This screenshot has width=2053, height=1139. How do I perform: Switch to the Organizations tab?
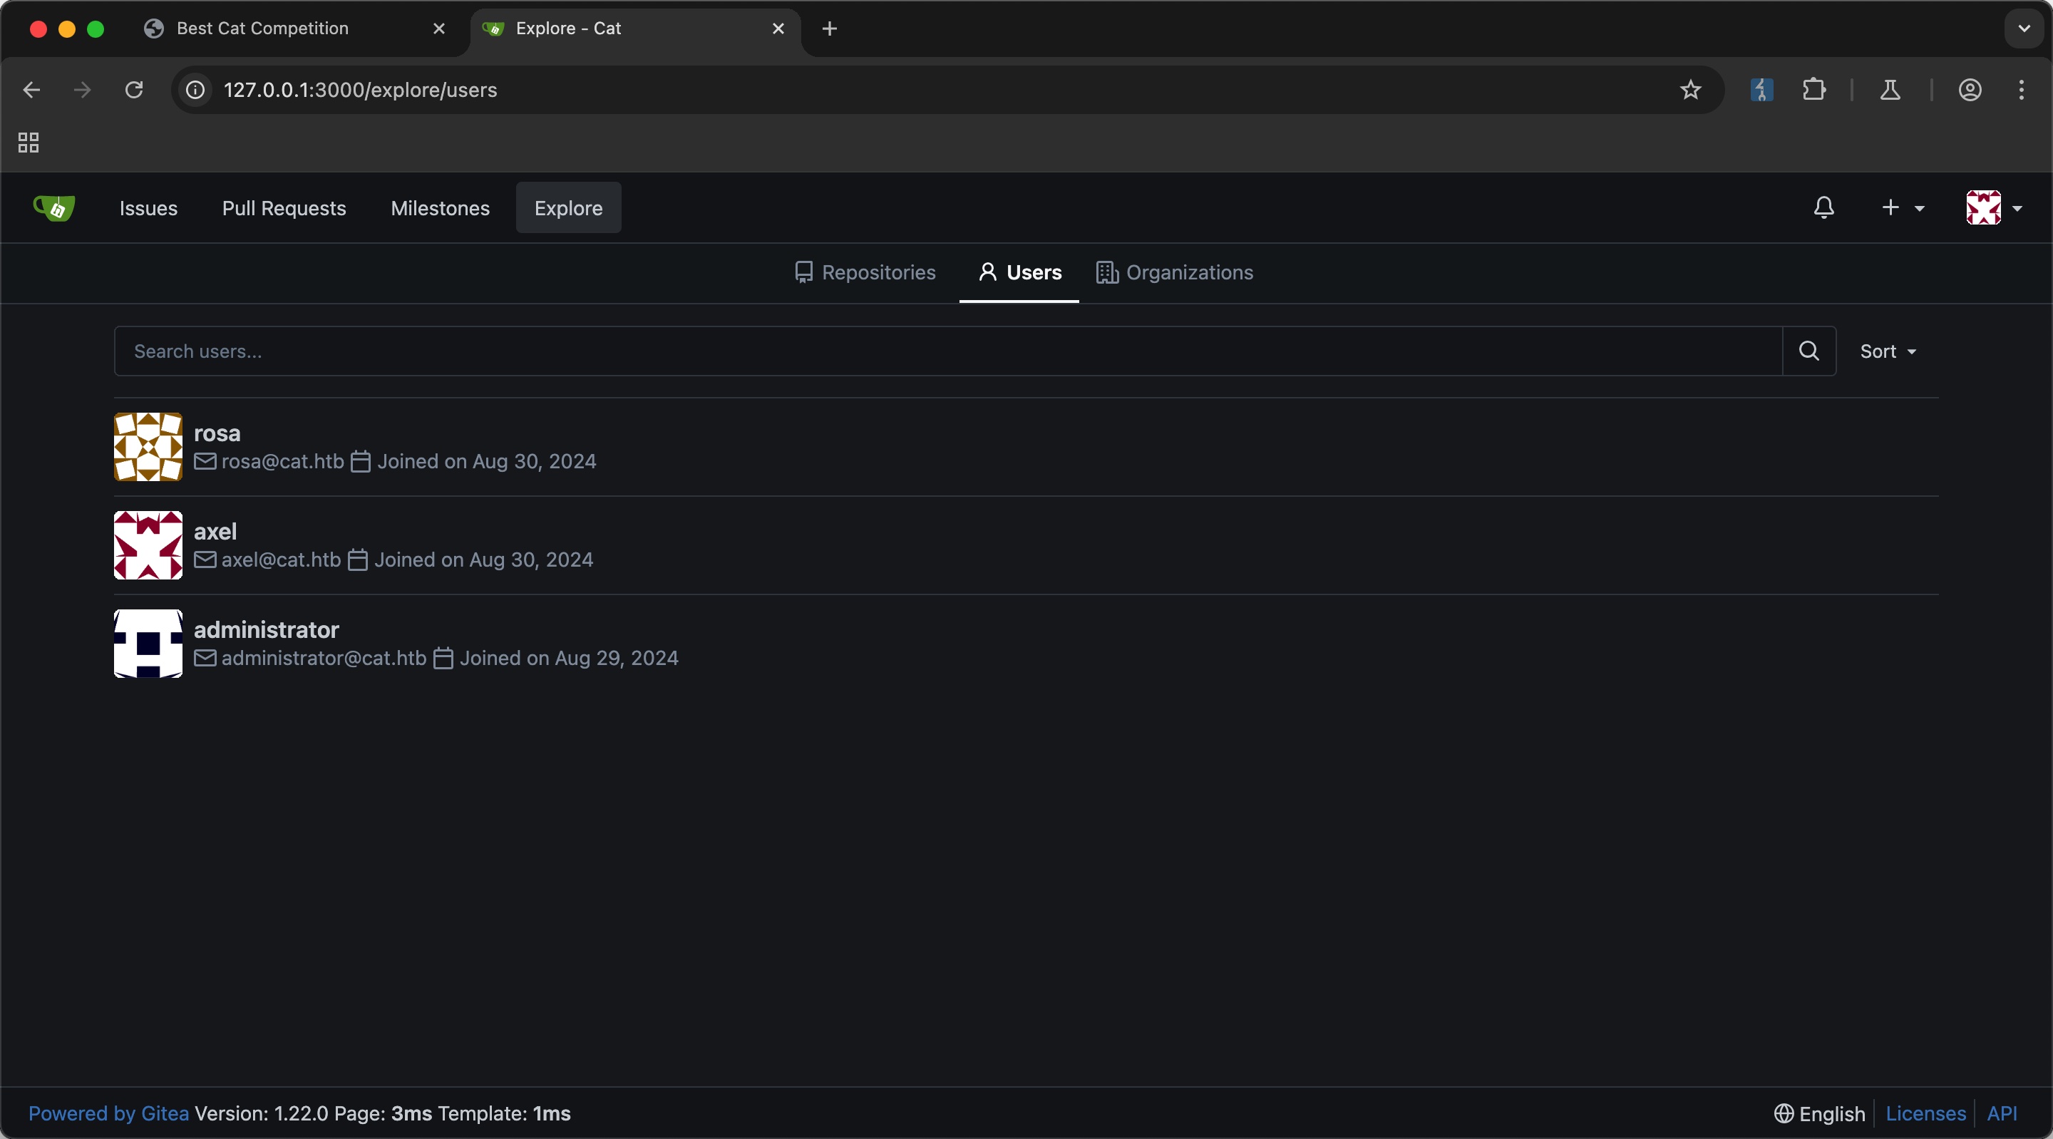(x=1175, y=272)
